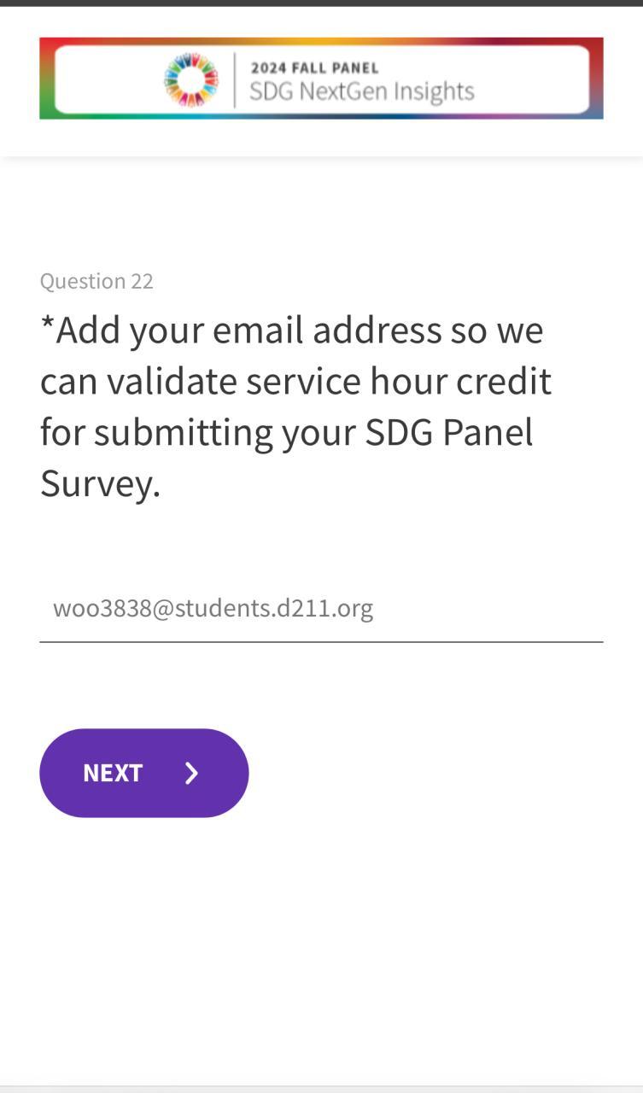Click the right chevron arrow inside NEXT

[192, 773]
